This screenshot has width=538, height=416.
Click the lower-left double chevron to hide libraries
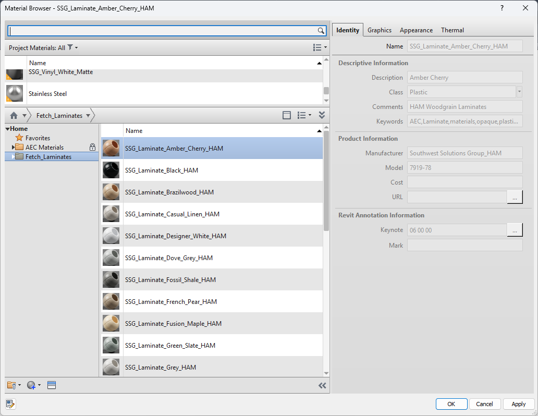[x=322, y=385]
